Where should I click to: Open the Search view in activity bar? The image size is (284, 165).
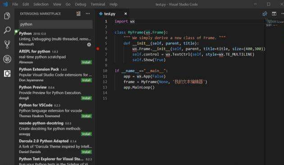coord(7,30)
